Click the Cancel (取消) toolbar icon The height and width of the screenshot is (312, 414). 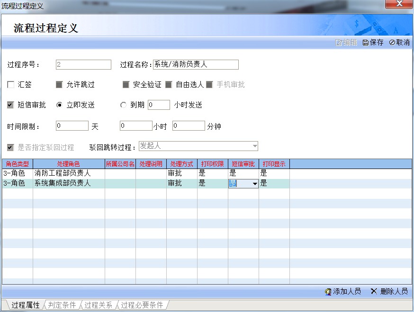click(392, 43)
